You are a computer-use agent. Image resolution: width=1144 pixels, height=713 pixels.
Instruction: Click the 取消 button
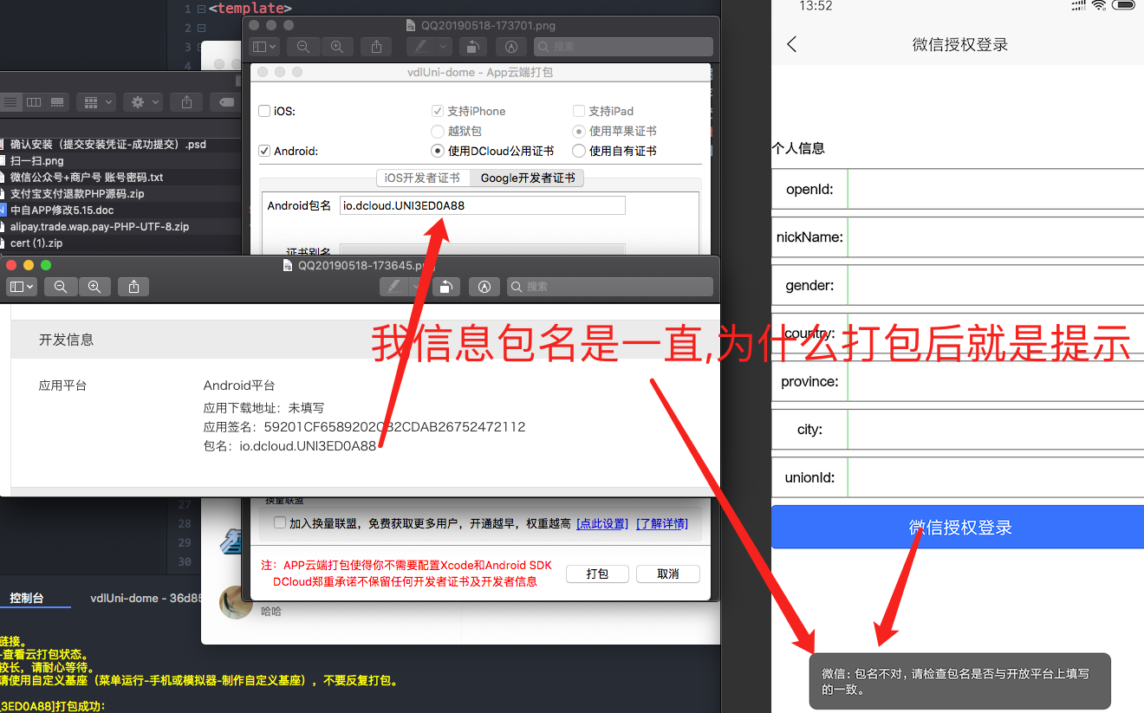(668, 574)
